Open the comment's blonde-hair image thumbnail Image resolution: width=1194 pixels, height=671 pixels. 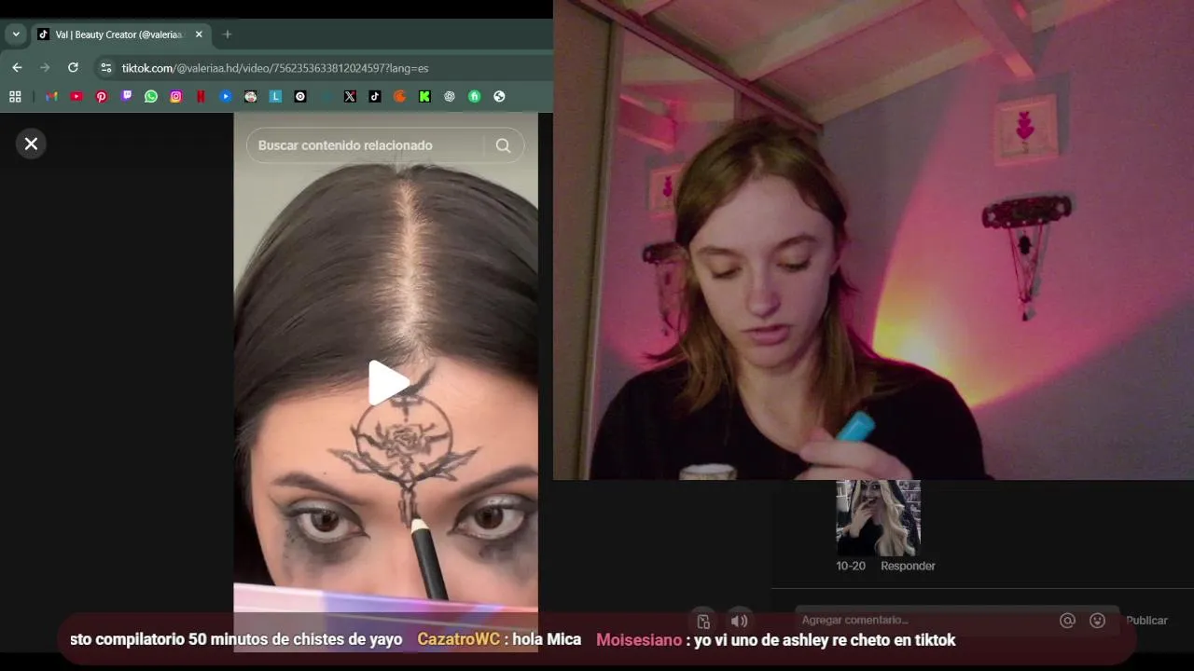click(878, 518)
